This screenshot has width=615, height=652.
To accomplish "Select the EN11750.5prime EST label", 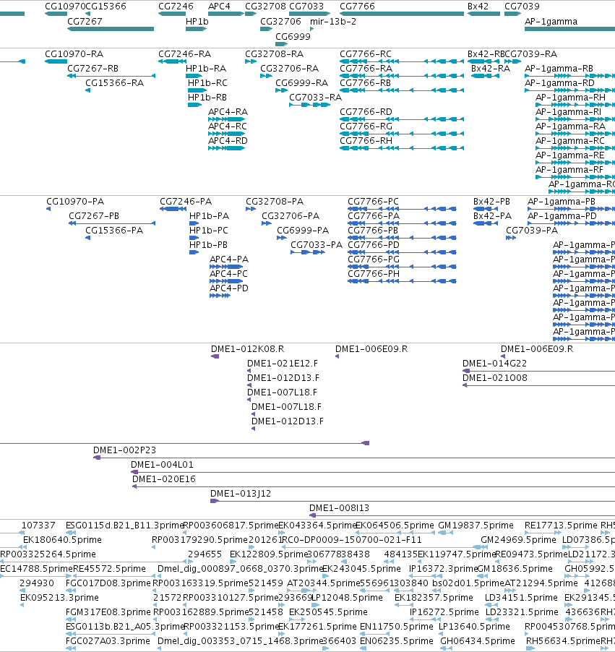I will tap(397, 627).
